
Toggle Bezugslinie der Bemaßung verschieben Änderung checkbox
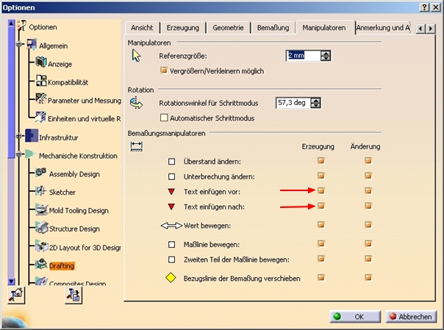point(368,277)
